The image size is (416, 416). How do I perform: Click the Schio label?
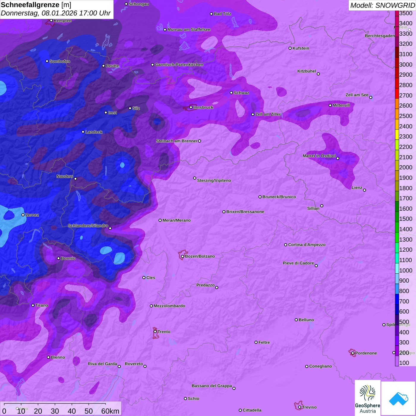click(193, 398)
